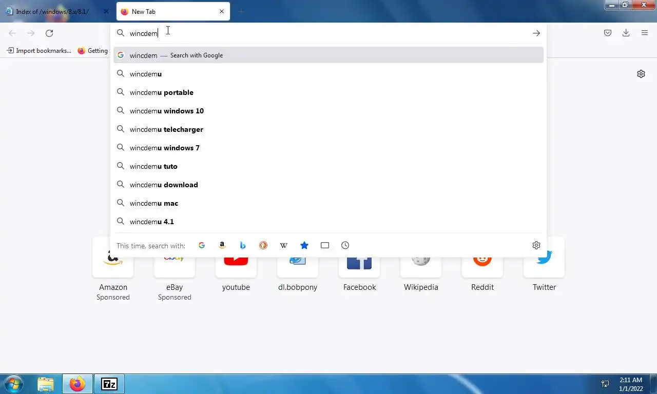Choose 'wincdemu windows 7' suggestion
The width and height of the screenshot is (657, 394).
coord(328,148)
